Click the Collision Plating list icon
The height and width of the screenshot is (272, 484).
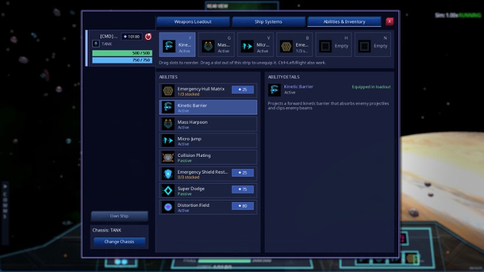click(x=168, y=158)
